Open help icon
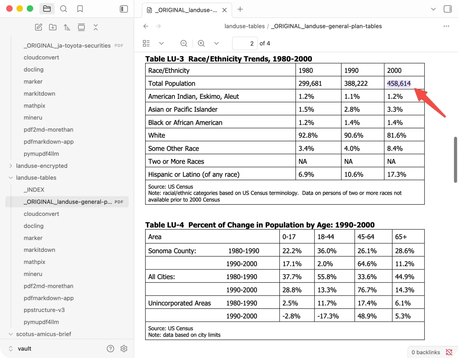The height and width of the screenshot is (358, 458). coord(110,349)
